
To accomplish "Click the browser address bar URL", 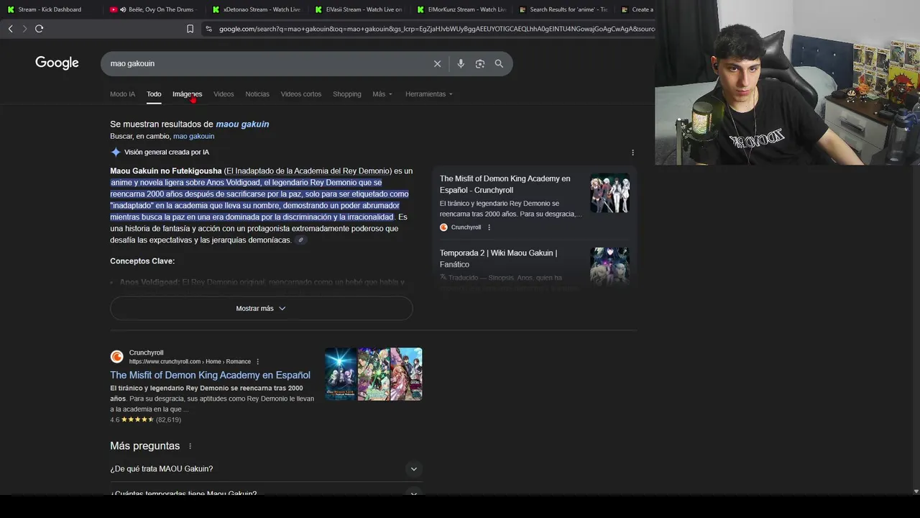I will (x=436, y=29).
